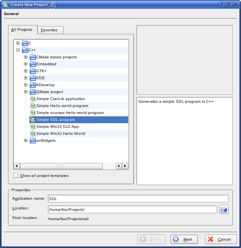Click the help question mark in title bar

[222, 4]
